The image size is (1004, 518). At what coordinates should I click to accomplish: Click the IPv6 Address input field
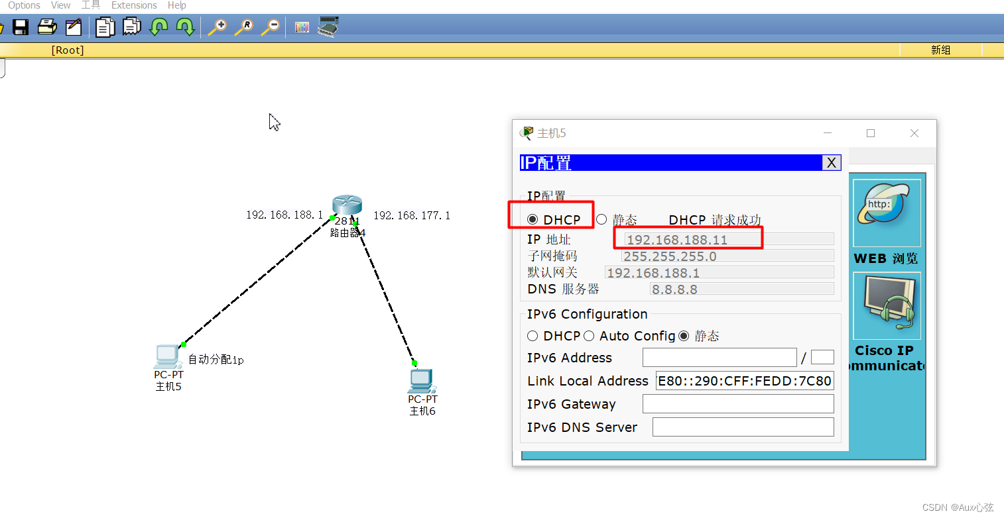click(x=720, y=357)
